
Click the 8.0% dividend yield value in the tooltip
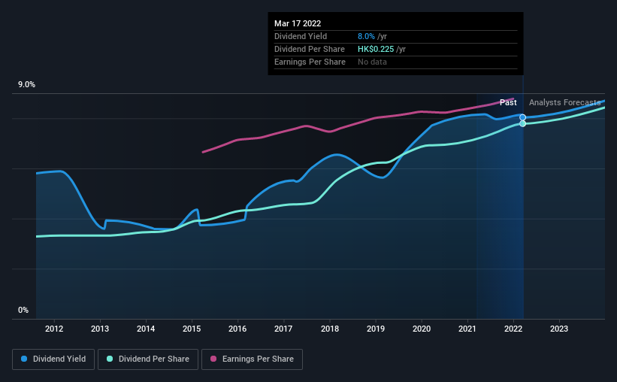[x=366, y=36]
